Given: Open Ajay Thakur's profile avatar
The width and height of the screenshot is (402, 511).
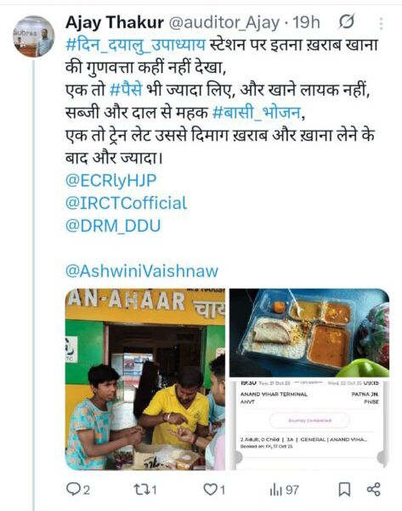Looking at the screenshot, I should [x=33, y=36].
